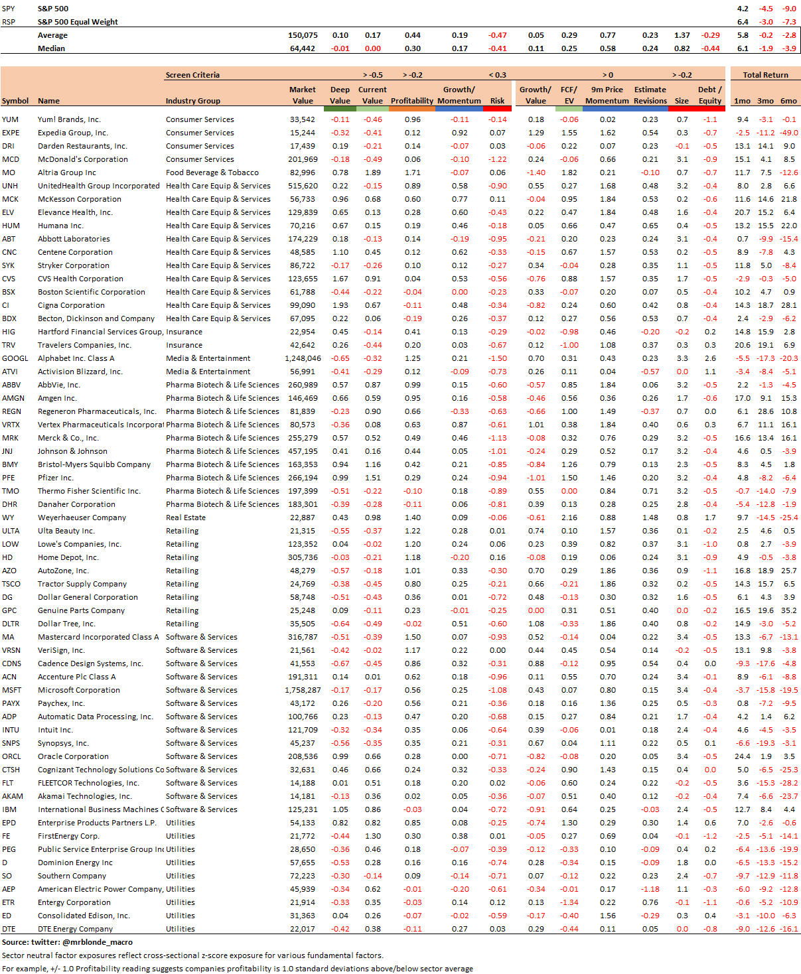Screen dimensions: 801x974
Task: Click the Ulta Beauty Inc. cell
Action: (66, 531)
